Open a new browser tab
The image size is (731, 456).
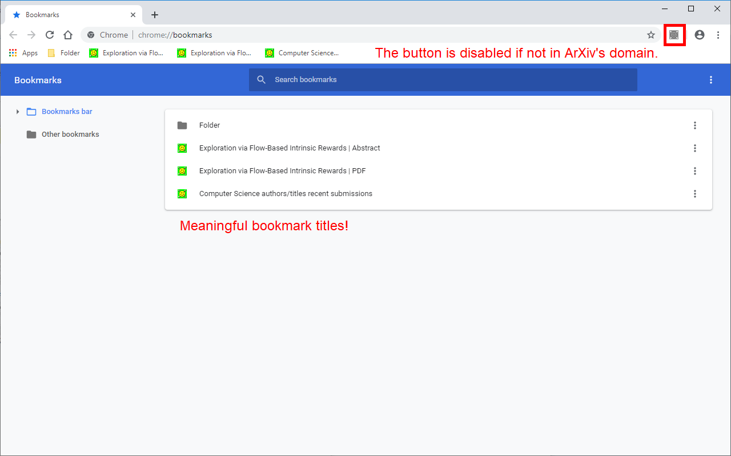(x=155, y=14)
